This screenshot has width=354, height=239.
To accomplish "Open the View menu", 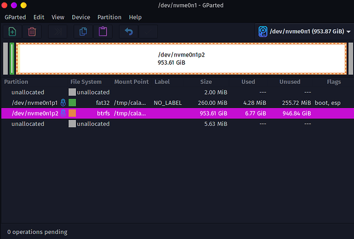I will (58, 17).
